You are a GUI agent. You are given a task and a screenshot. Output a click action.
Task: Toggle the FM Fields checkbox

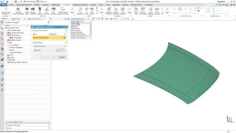(x=8, y=60)
